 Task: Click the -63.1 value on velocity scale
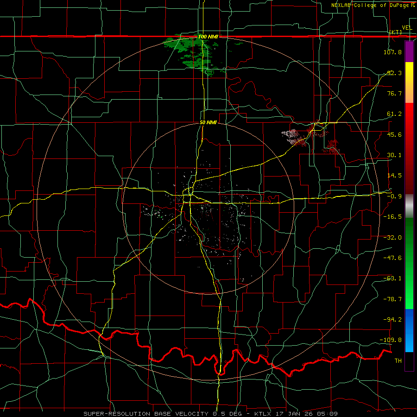(x=392, y=278)
